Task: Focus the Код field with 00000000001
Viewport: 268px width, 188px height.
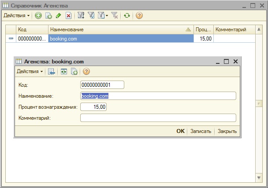Action: [x=102, y=85]
